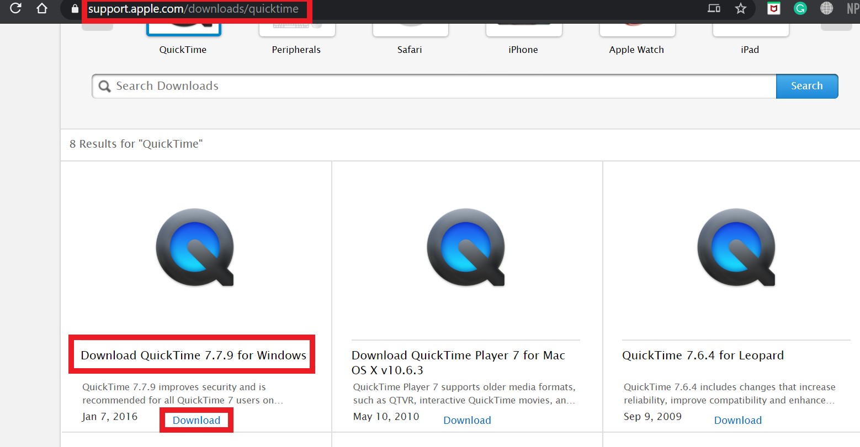Download QuickTime 7.7.9 for Windows link
860x447 pixels.
click(197, 420)
